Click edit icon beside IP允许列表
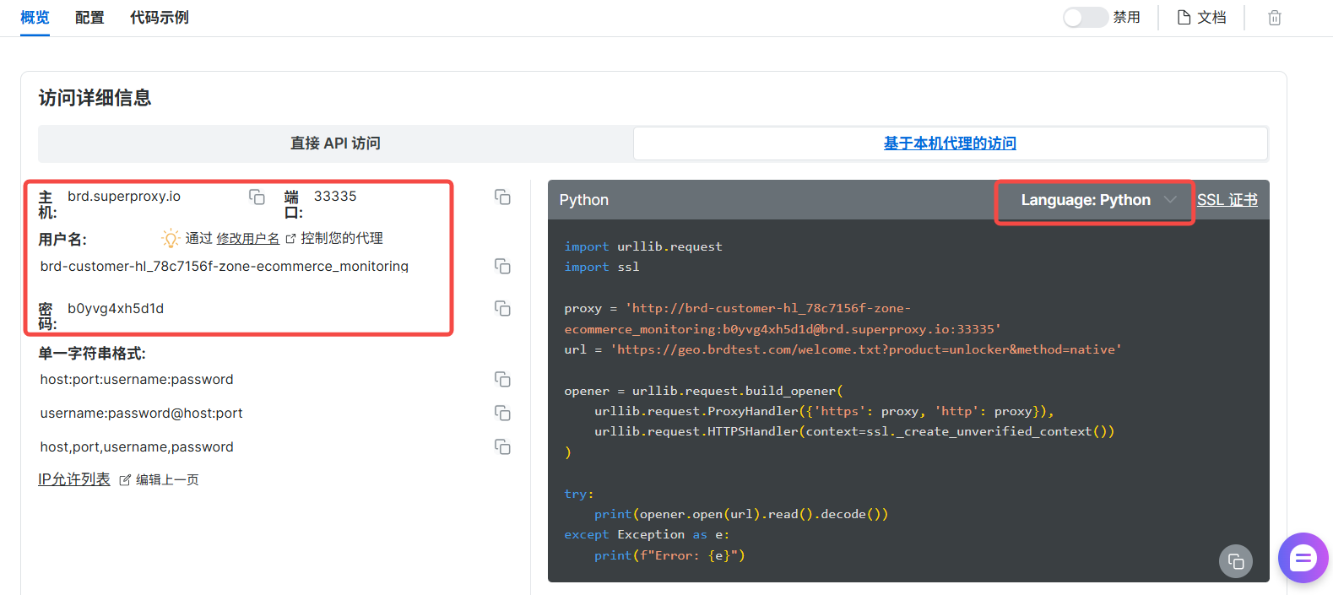This screenshot has width=1333, height=595. point(125,479)
